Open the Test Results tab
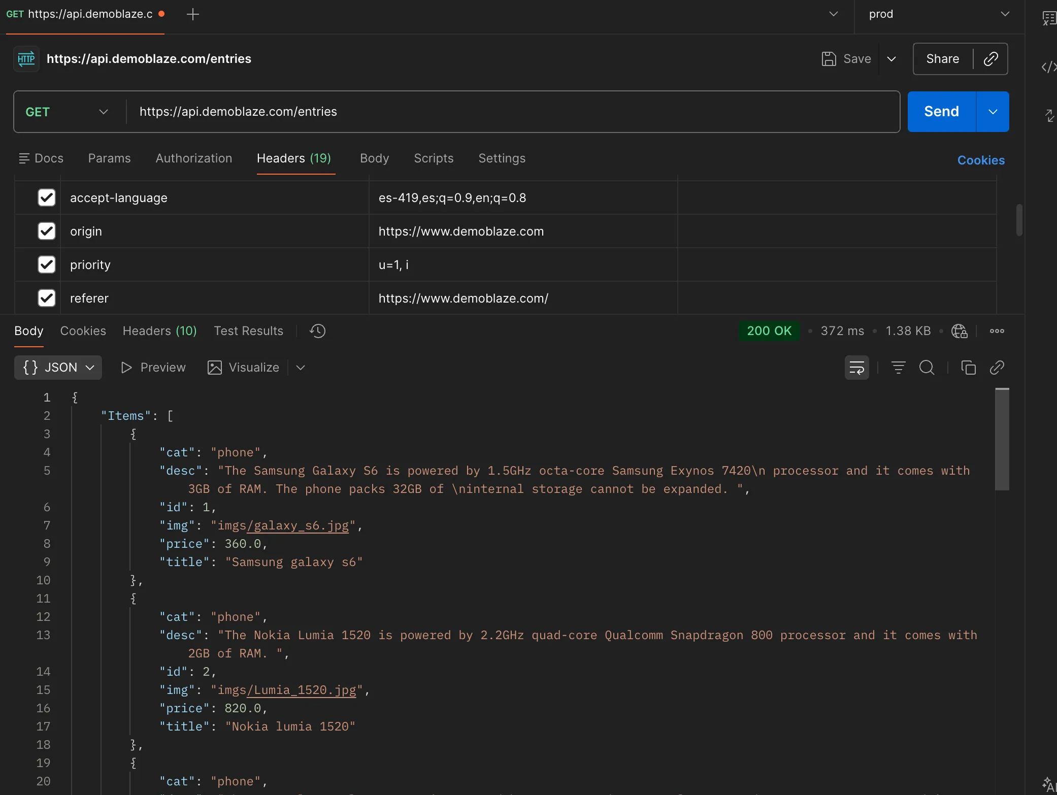This screenshot has height=795, width=1057. pos(248,330)
